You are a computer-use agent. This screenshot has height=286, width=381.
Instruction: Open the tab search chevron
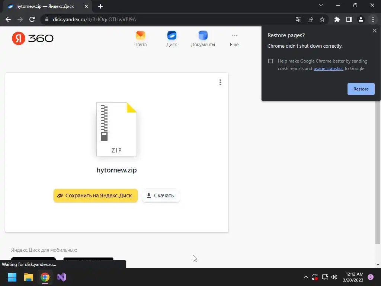(321, 5)
